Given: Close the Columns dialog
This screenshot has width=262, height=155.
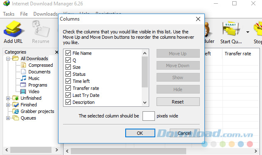Looking at the screenshot, I should (x=198, y=19).
